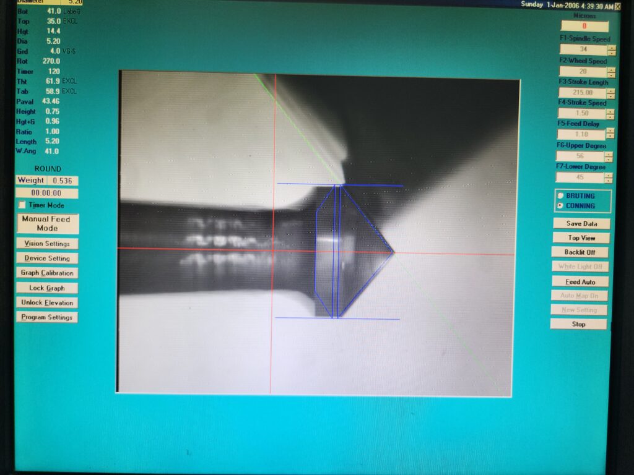Adjust F5-Feed Delay spinner arrows
This screenshot has height=475, width=634.
click(610, 134)
